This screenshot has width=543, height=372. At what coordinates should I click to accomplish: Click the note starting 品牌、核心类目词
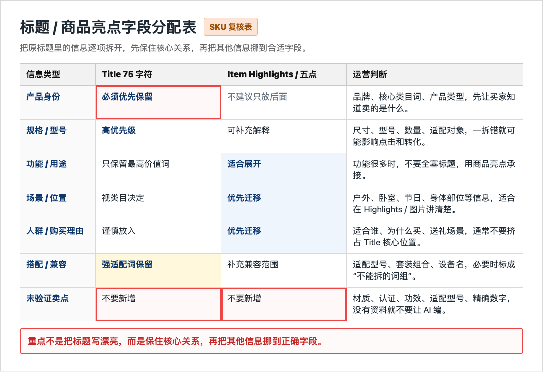coord(434,103)
